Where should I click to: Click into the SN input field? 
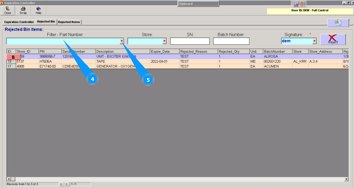coord(190,41)
